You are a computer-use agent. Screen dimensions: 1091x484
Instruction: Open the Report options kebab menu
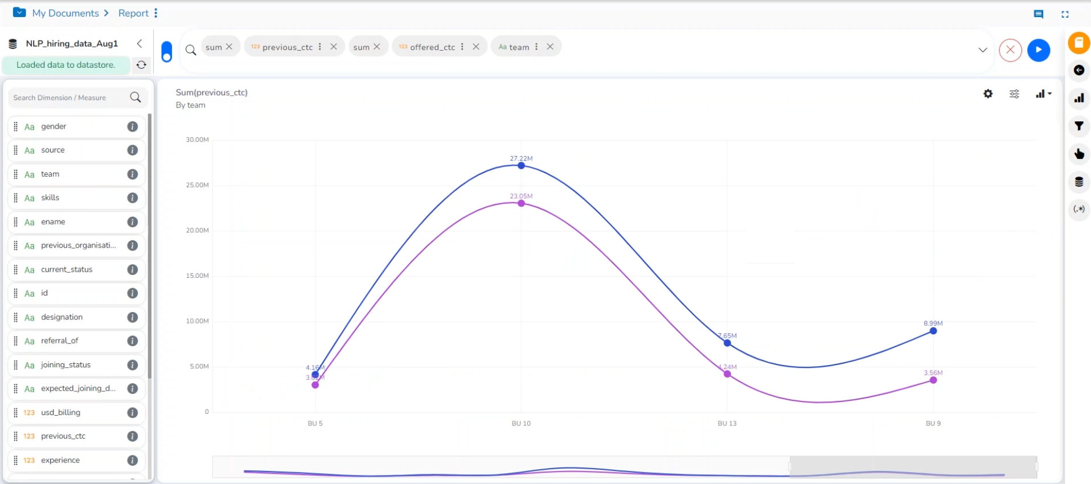(x=156, y=13)
